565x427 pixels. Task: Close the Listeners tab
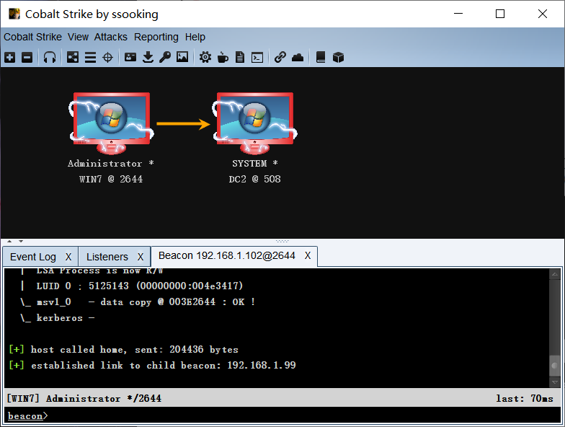[x=141, y=257]
